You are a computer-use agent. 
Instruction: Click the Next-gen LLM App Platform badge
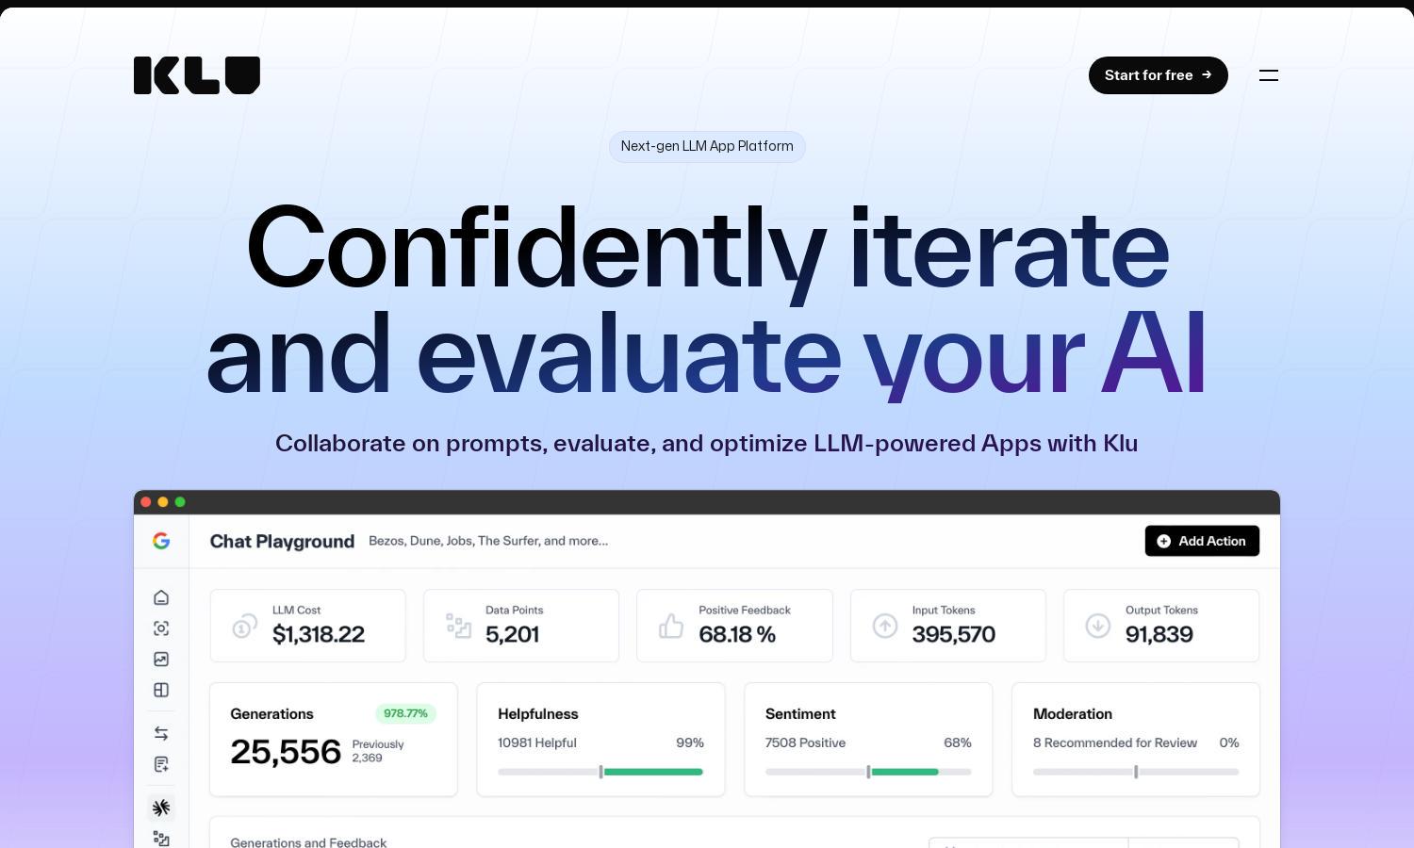707,146
